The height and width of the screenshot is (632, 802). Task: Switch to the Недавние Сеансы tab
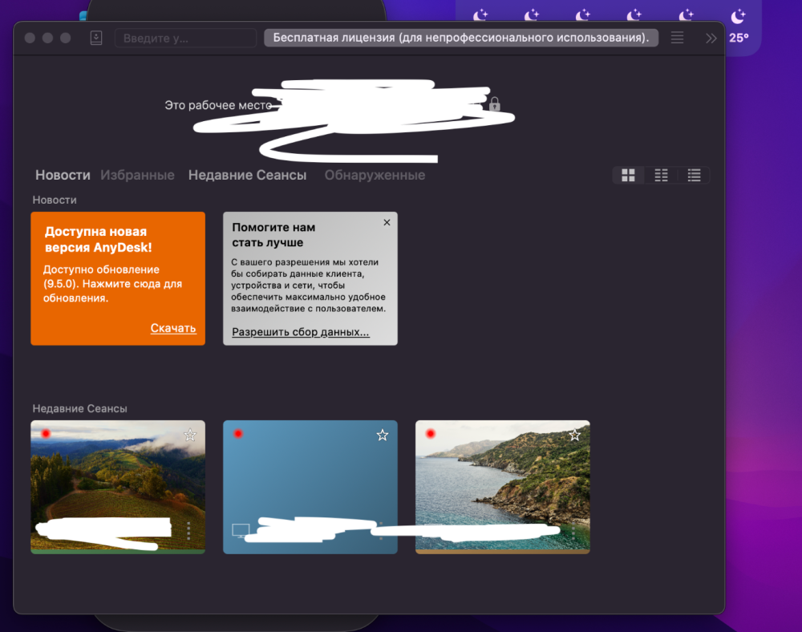(247, 175)
